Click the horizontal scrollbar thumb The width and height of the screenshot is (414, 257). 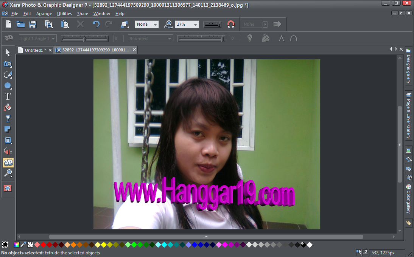206,237
